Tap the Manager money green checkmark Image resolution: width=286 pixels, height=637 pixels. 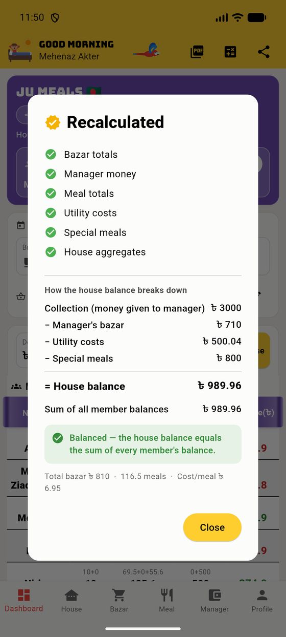51,174
